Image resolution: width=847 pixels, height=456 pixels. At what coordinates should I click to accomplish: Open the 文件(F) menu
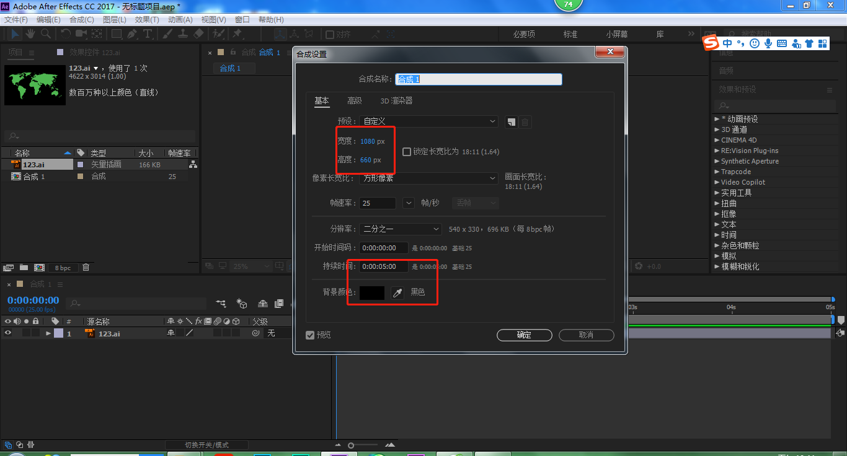[x=16, y=20]
